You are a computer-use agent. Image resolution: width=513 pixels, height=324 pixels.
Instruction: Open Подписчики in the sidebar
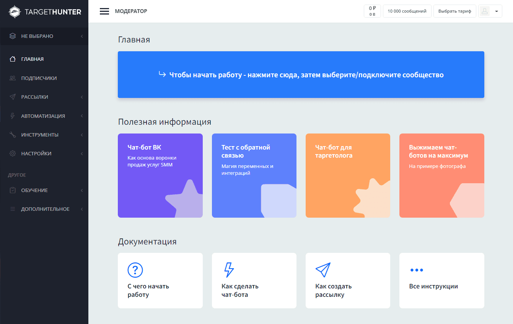click(39, 78)
